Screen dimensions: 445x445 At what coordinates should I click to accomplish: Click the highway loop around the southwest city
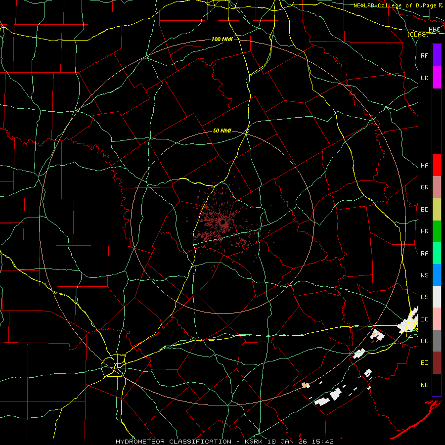(114, 365)
